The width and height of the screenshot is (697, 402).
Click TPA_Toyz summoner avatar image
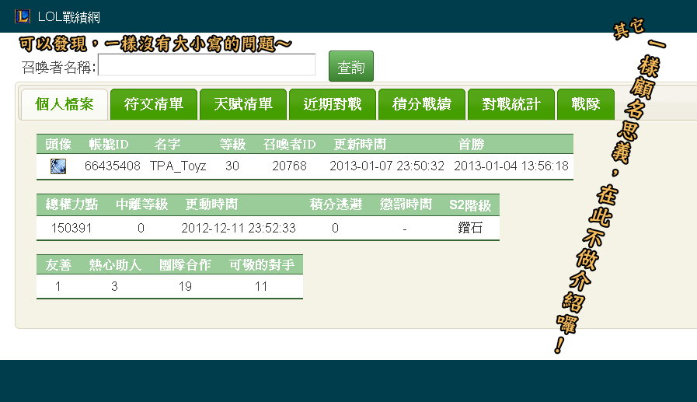[58, 166]
